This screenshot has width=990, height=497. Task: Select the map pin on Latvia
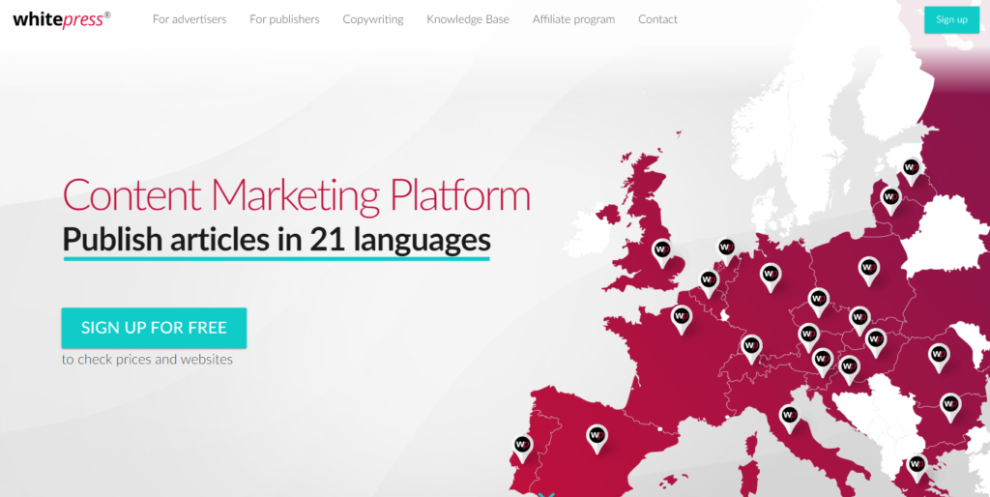(x=911, y=171)
